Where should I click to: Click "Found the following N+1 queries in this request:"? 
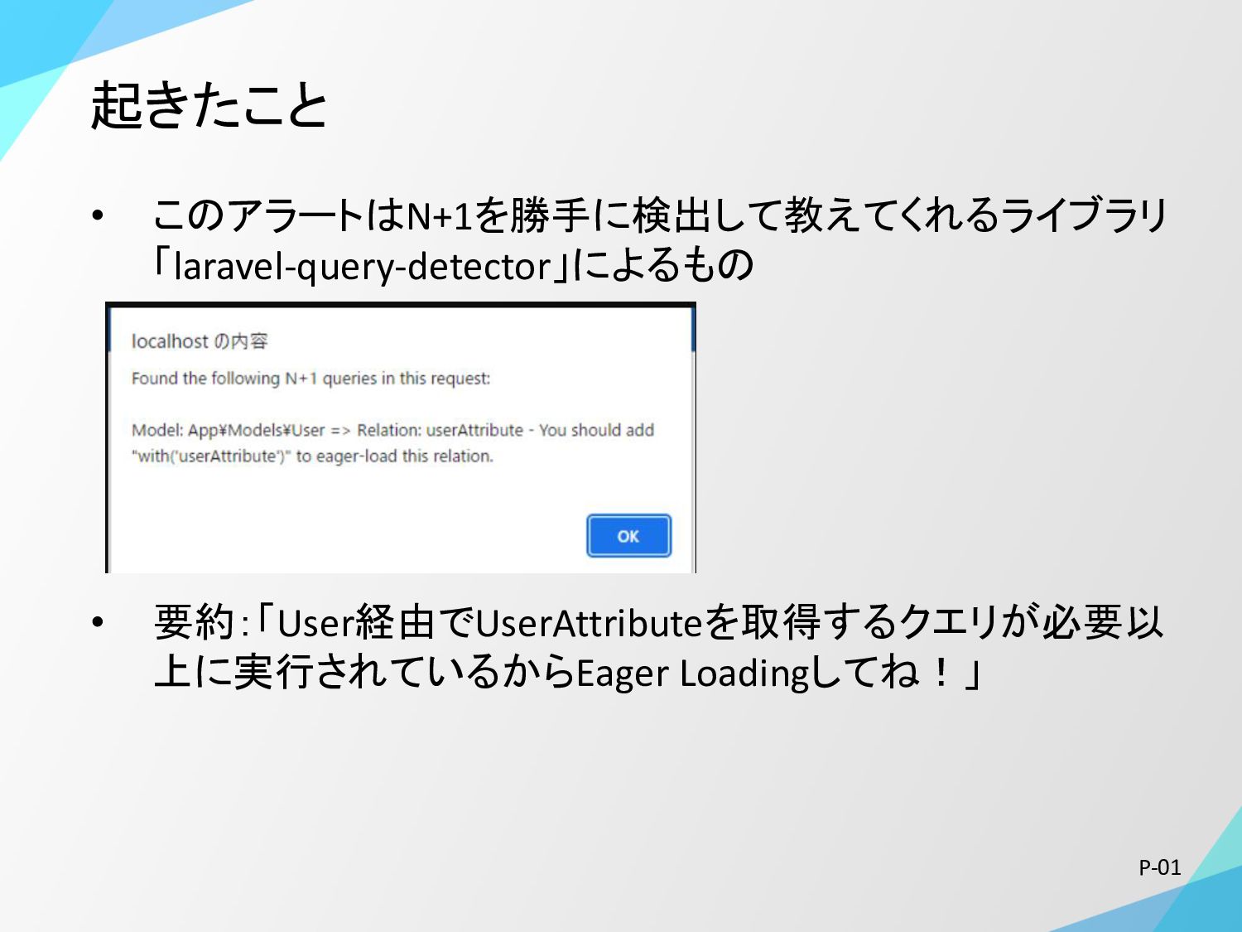[x=310, y=379]
